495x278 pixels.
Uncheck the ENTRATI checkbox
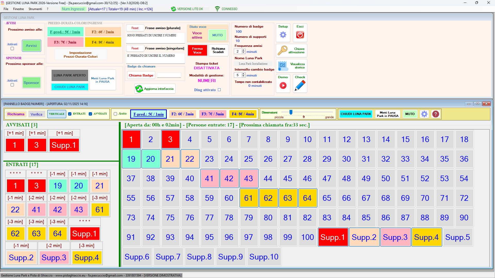70,114
